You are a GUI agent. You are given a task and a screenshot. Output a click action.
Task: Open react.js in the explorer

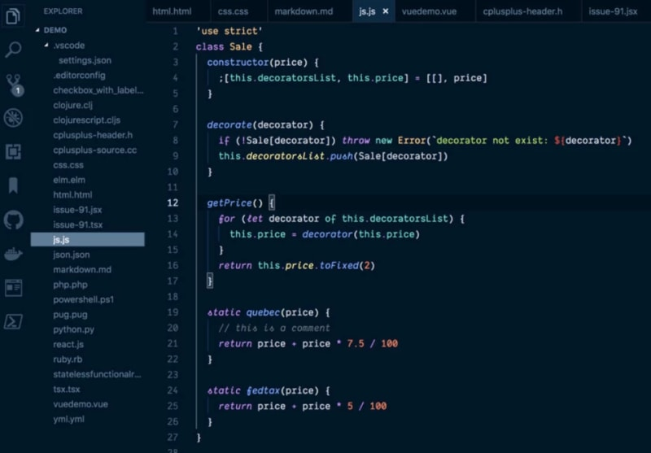(x=68, y=344)
